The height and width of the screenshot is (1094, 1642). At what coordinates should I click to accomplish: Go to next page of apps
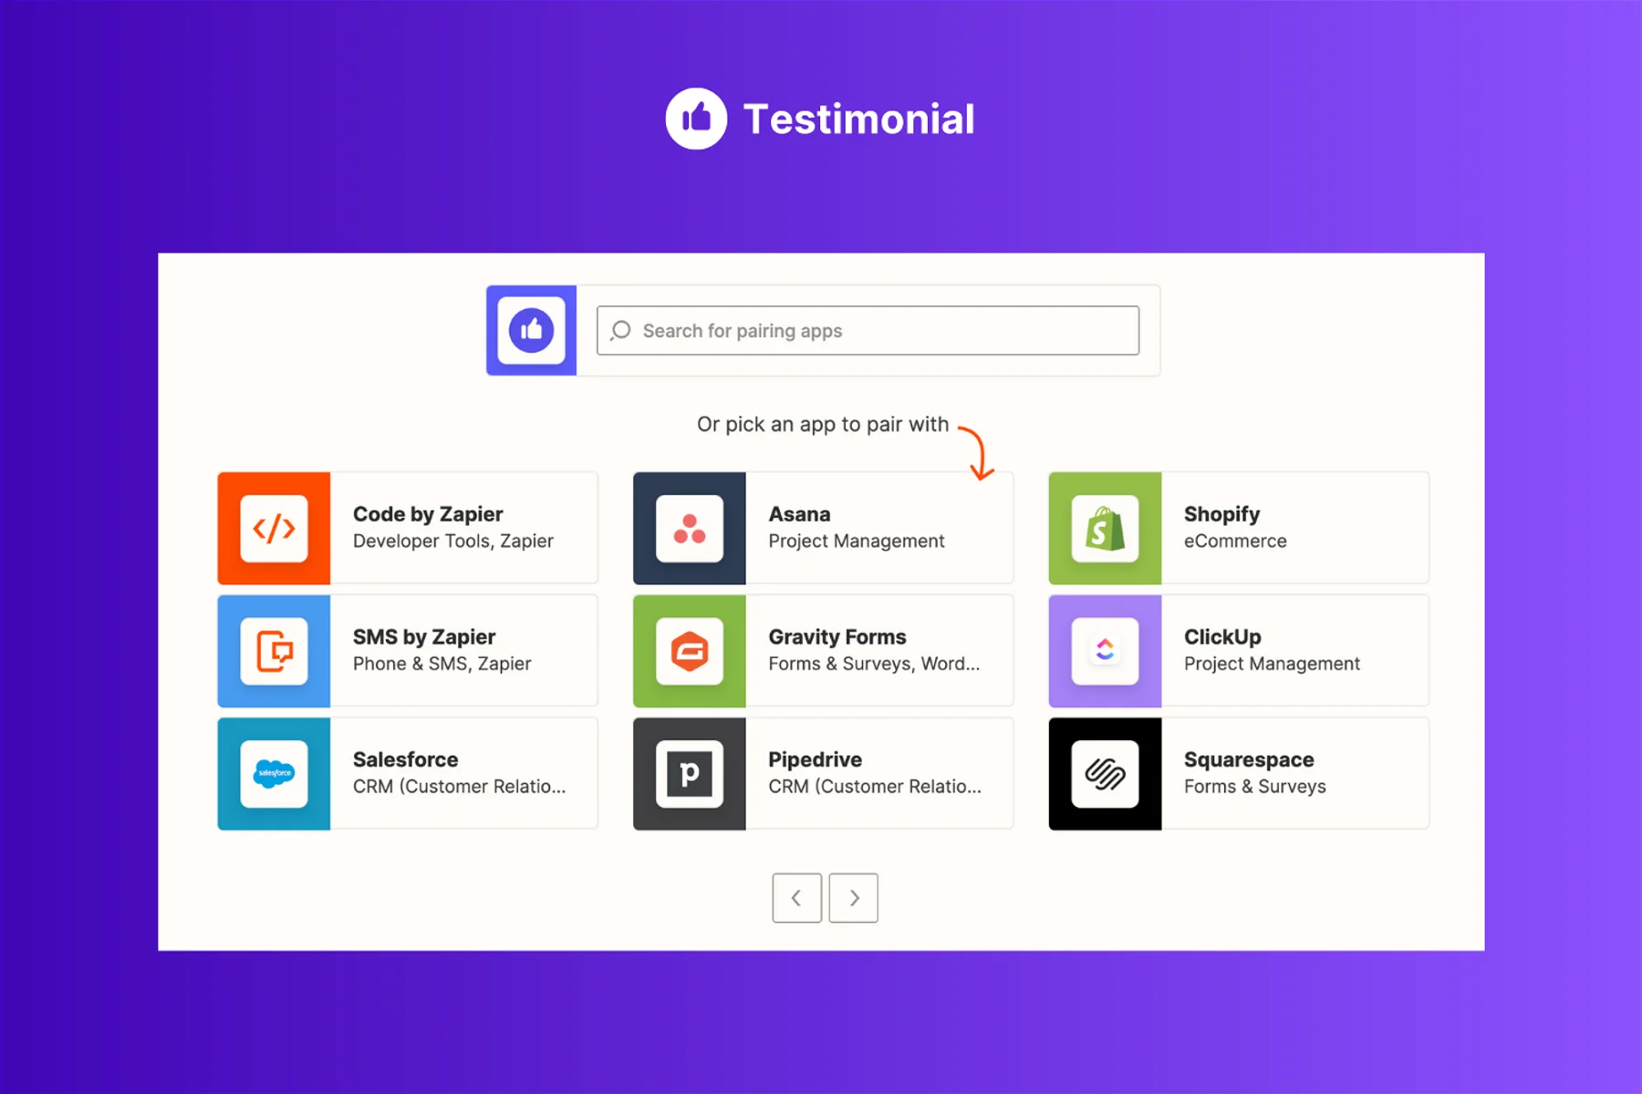click(x=854, y=898)
